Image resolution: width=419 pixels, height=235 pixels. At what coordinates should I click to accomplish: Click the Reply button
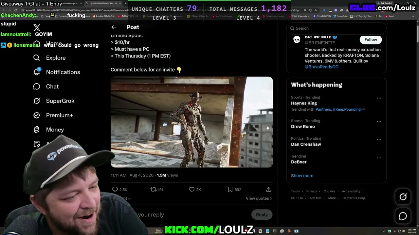click(x=262, y=214)
